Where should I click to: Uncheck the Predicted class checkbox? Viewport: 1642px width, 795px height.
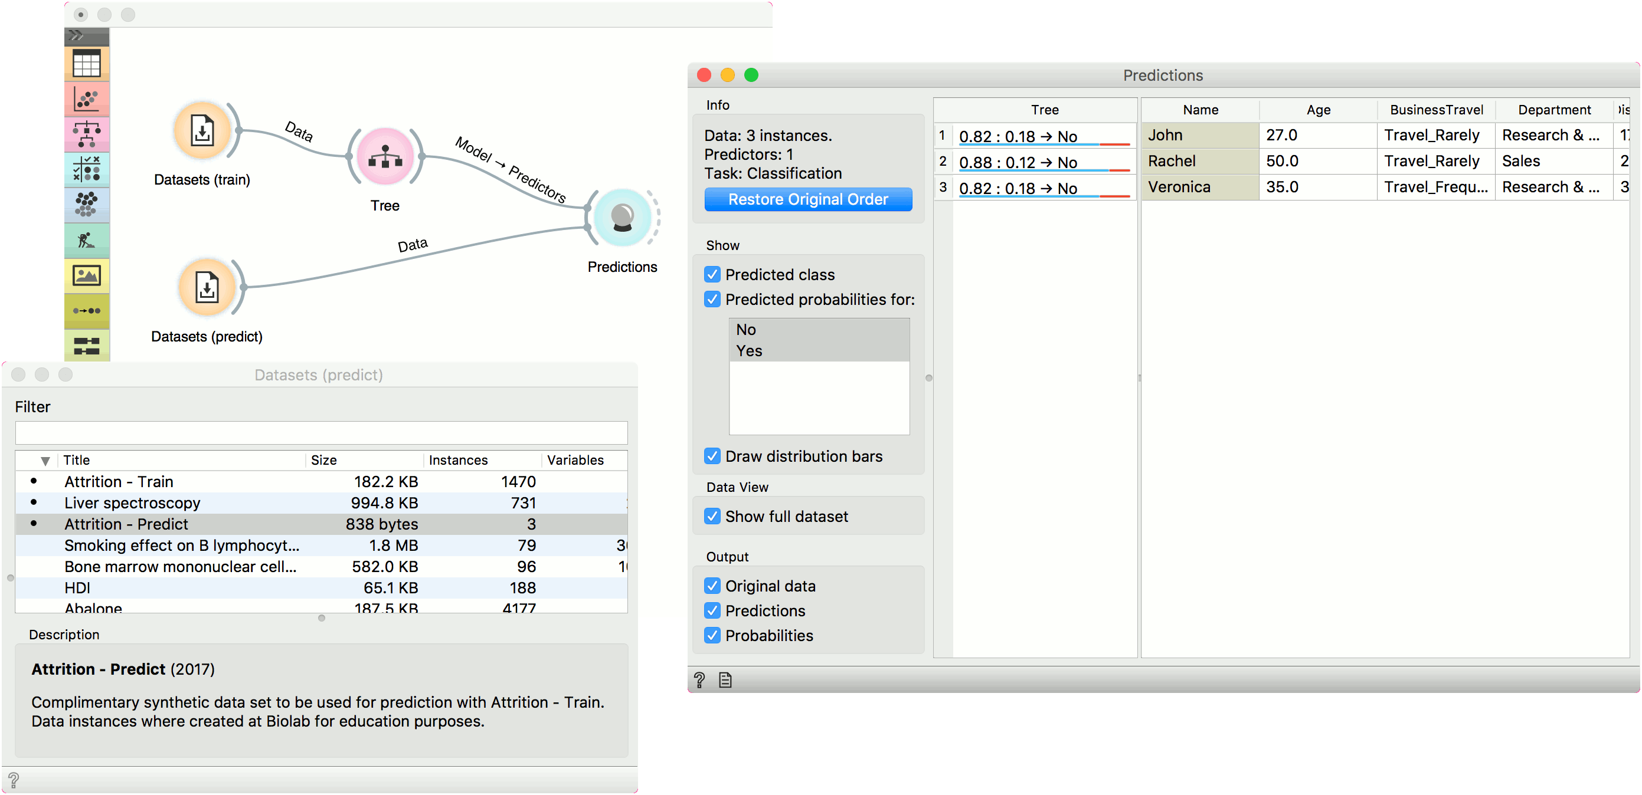[712, 275]
